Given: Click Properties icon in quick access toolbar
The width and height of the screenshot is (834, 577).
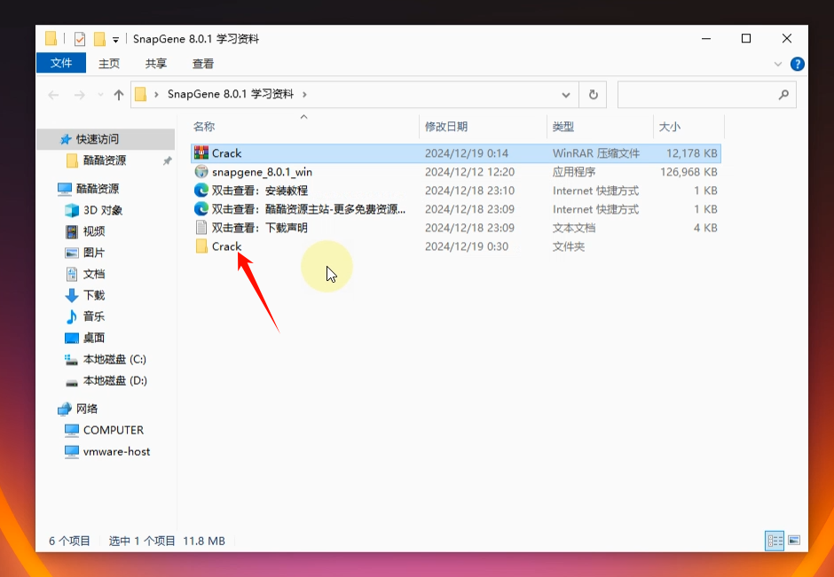Looking at the screenshot, I should tap(80, 39).
